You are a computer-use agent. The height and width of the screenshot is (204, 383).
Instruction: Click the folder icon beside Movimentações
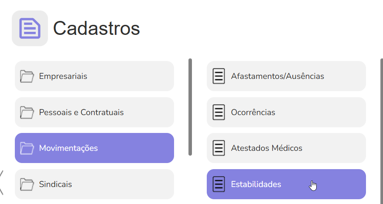click(27, 148)
